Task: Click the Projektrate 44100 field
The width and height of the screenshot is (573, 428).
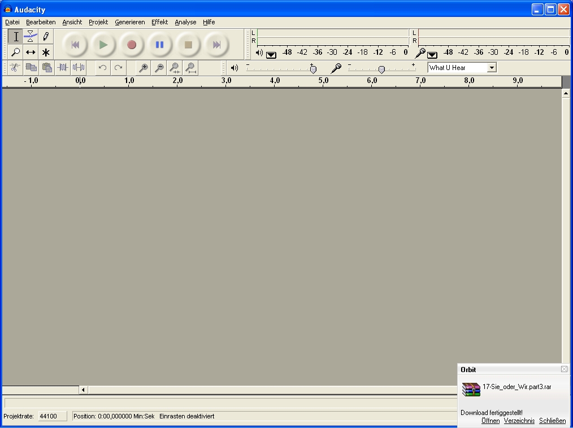Action: pyautogui.click(x=53, y=416)
